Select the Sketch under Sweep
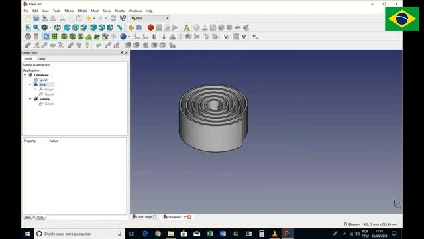The image size is (424, 239). coord(49,104)
